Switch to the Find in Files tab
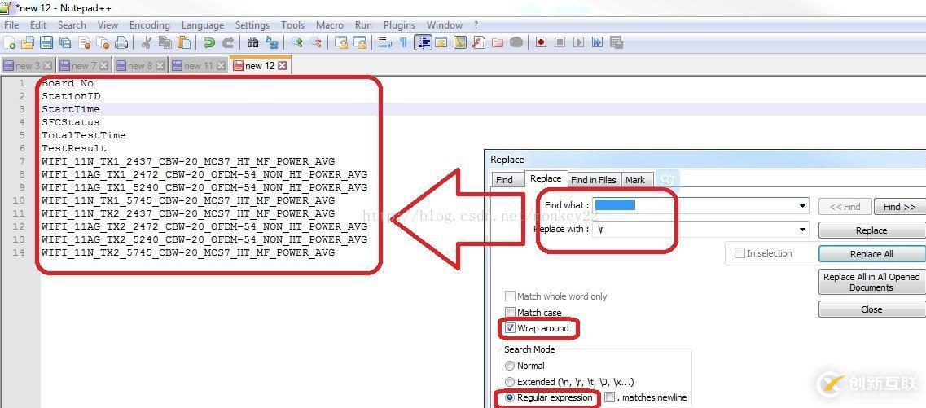This screenshot has height=408, width=926. pyautogui.click(x=593, y=180)
